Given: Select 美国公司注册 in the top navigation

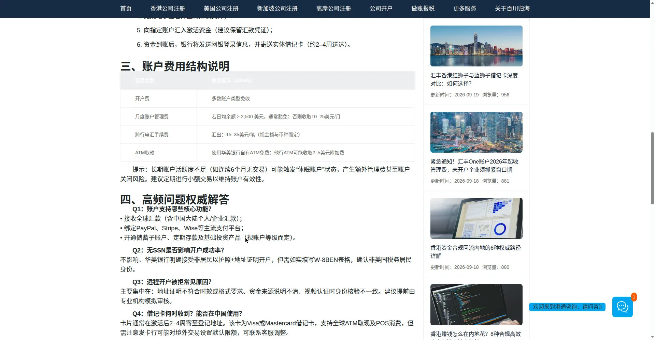Looking at the screenshot, I should pyautogui.click(x=221, y=9).
